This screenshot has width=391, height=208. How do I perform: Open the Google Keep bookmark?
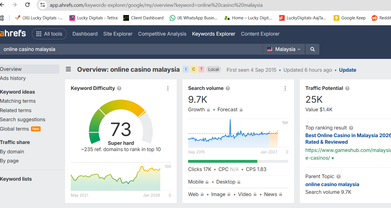(350, 18)
